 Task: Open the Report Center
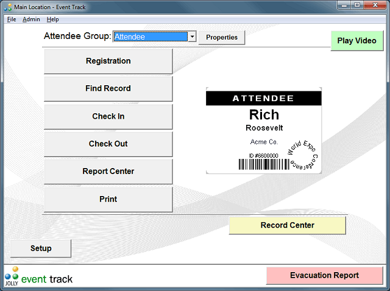click(108, 172)
